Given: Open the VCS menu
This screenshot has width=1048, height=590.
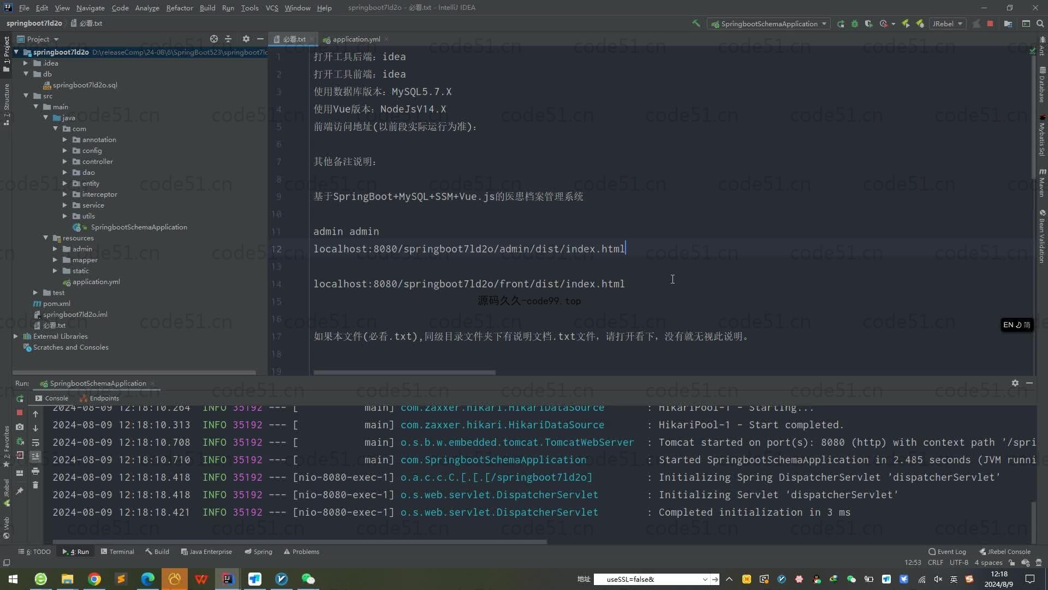Looking at the screenshot, I should pos(272,8).
